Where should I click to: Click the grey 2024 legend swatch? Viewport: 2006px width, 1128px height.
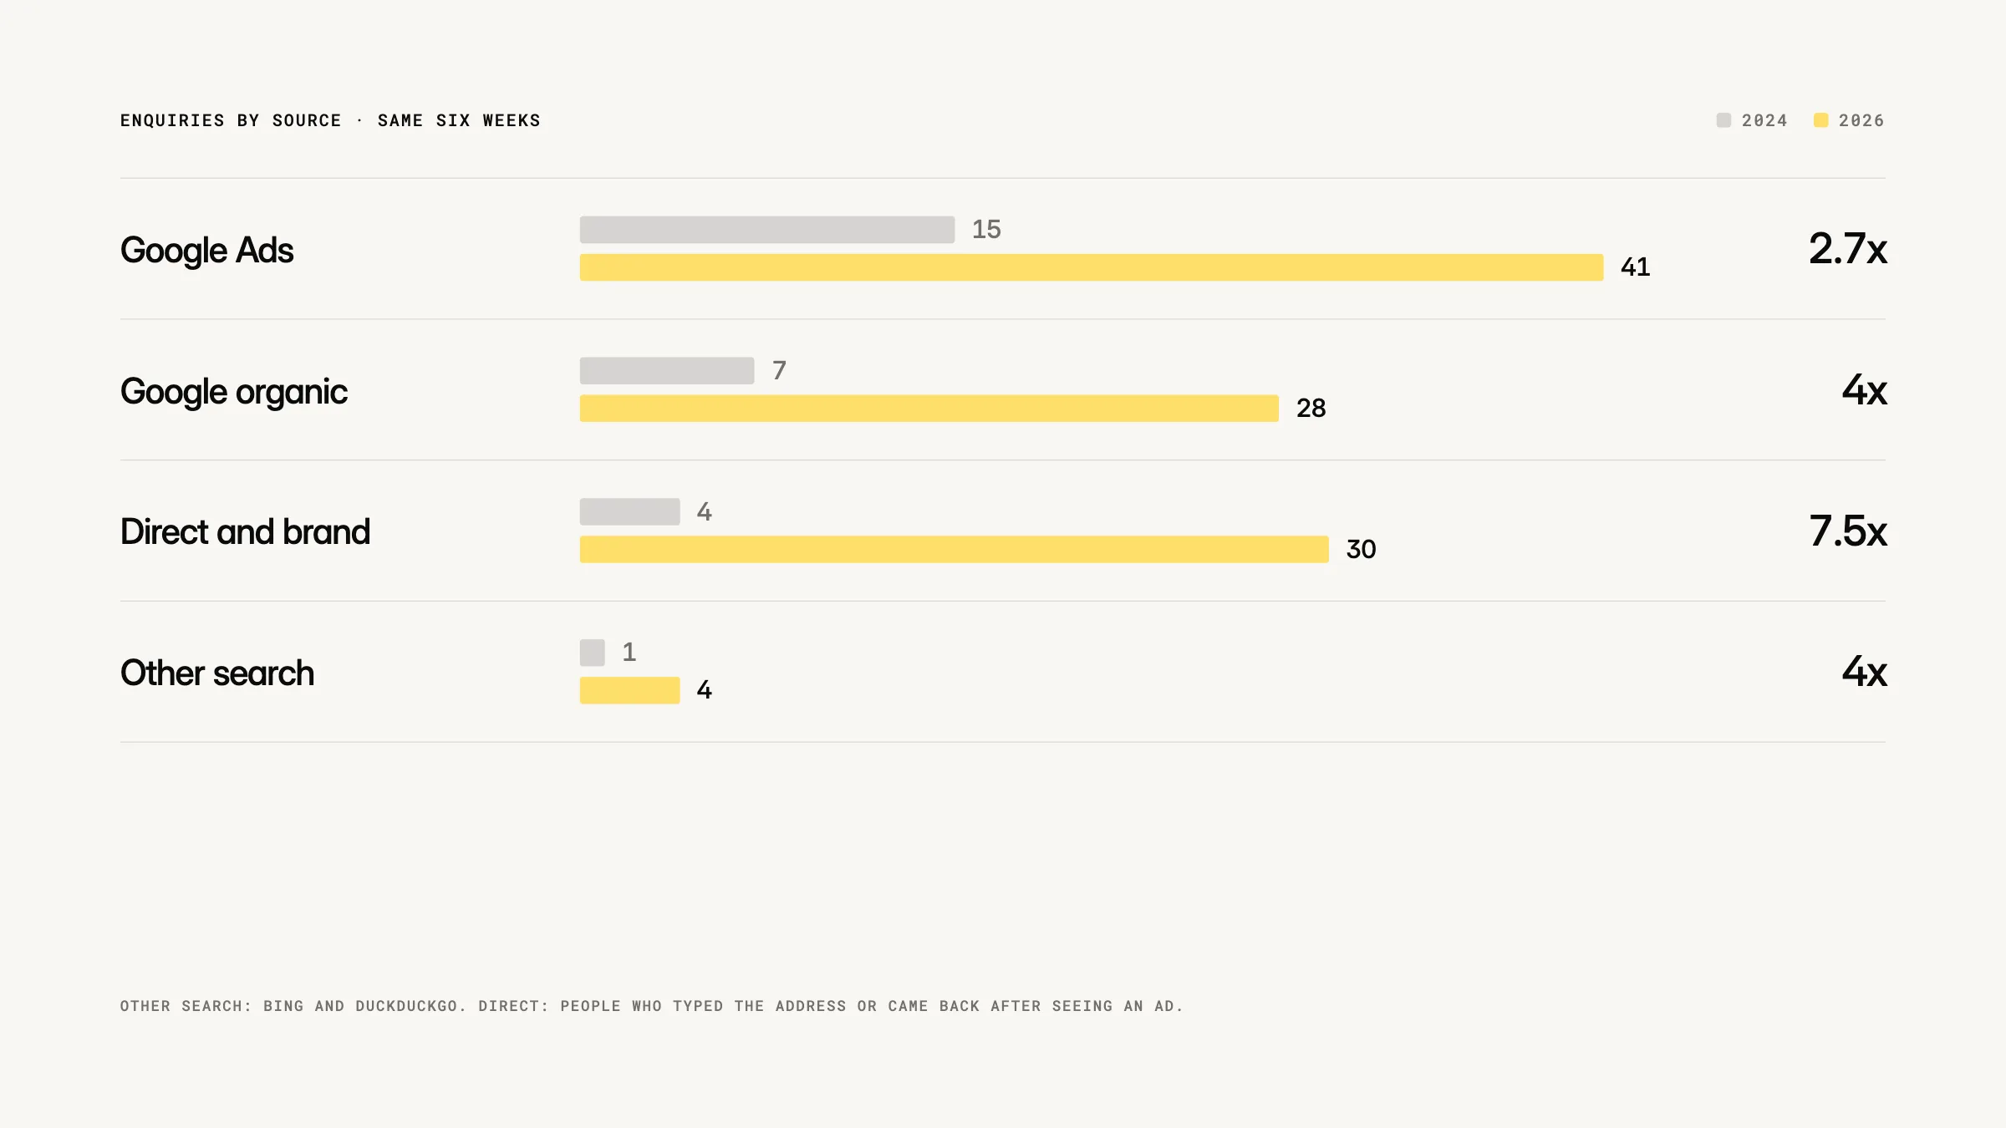(1723, 120)
